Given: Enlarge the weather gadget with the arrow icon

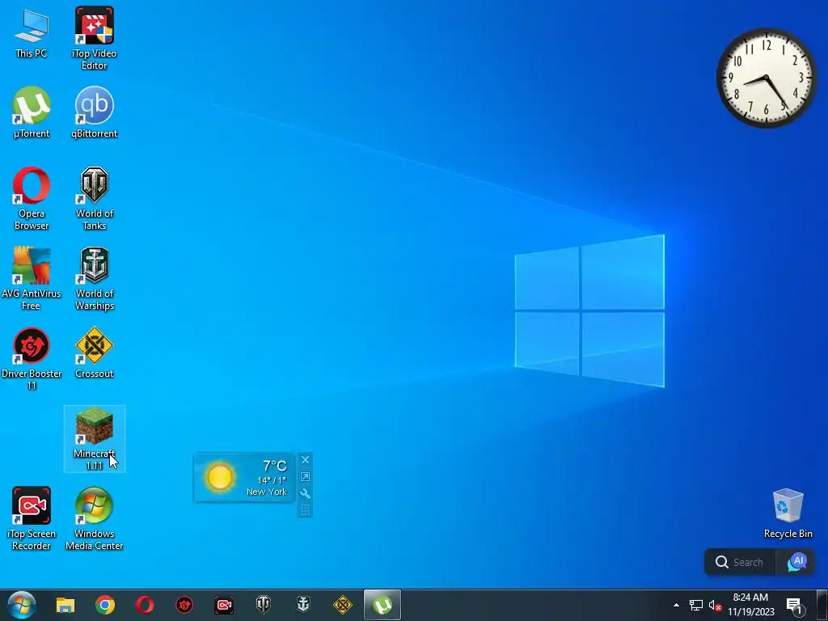Looking at the screenshot, I should (x=305, y=477).
